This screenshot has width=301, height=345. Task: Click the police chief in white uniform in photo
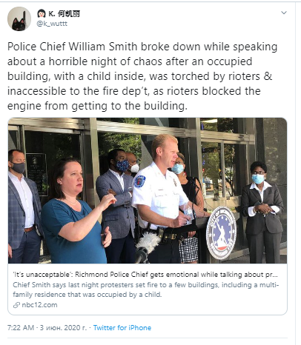[x=162, y=198]
